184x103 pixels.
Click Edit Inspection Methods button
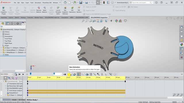click(65, 11)
